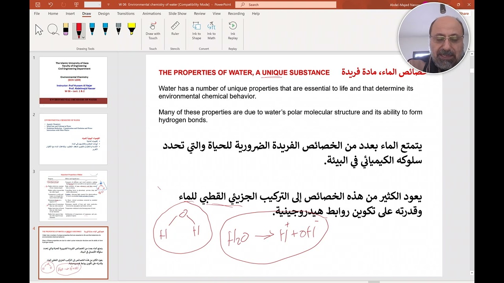
Task: Click in the Search box
Action: [x=285, y=5]
